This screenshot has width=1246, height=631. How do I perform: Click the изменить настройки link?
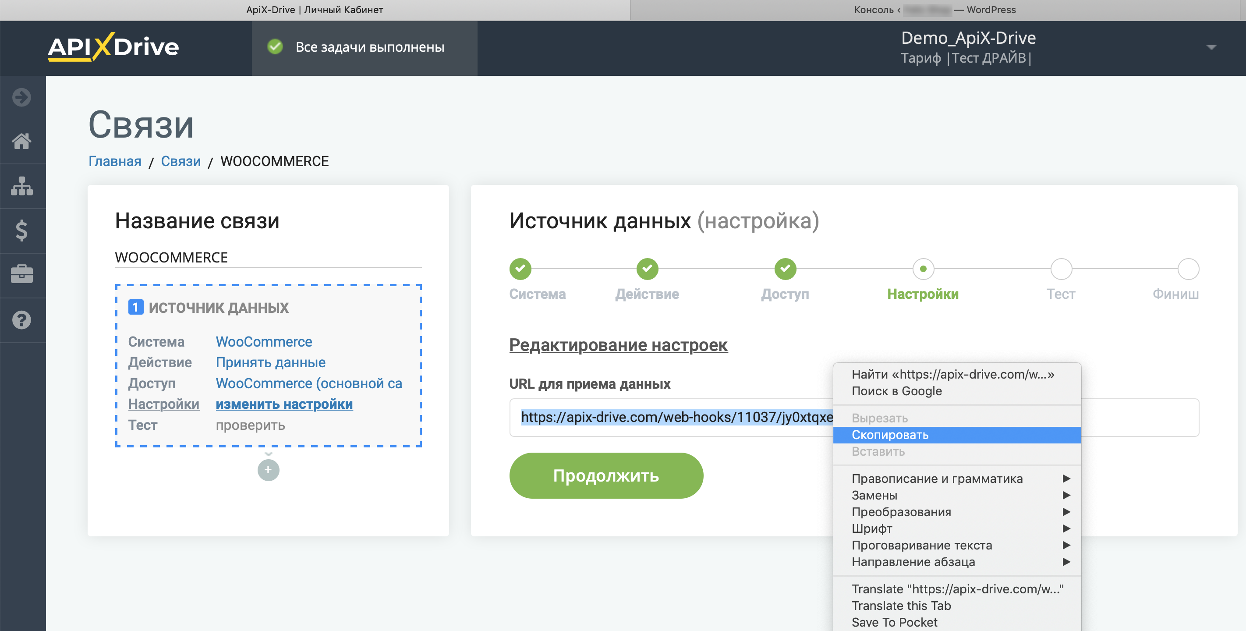point(284,404)
